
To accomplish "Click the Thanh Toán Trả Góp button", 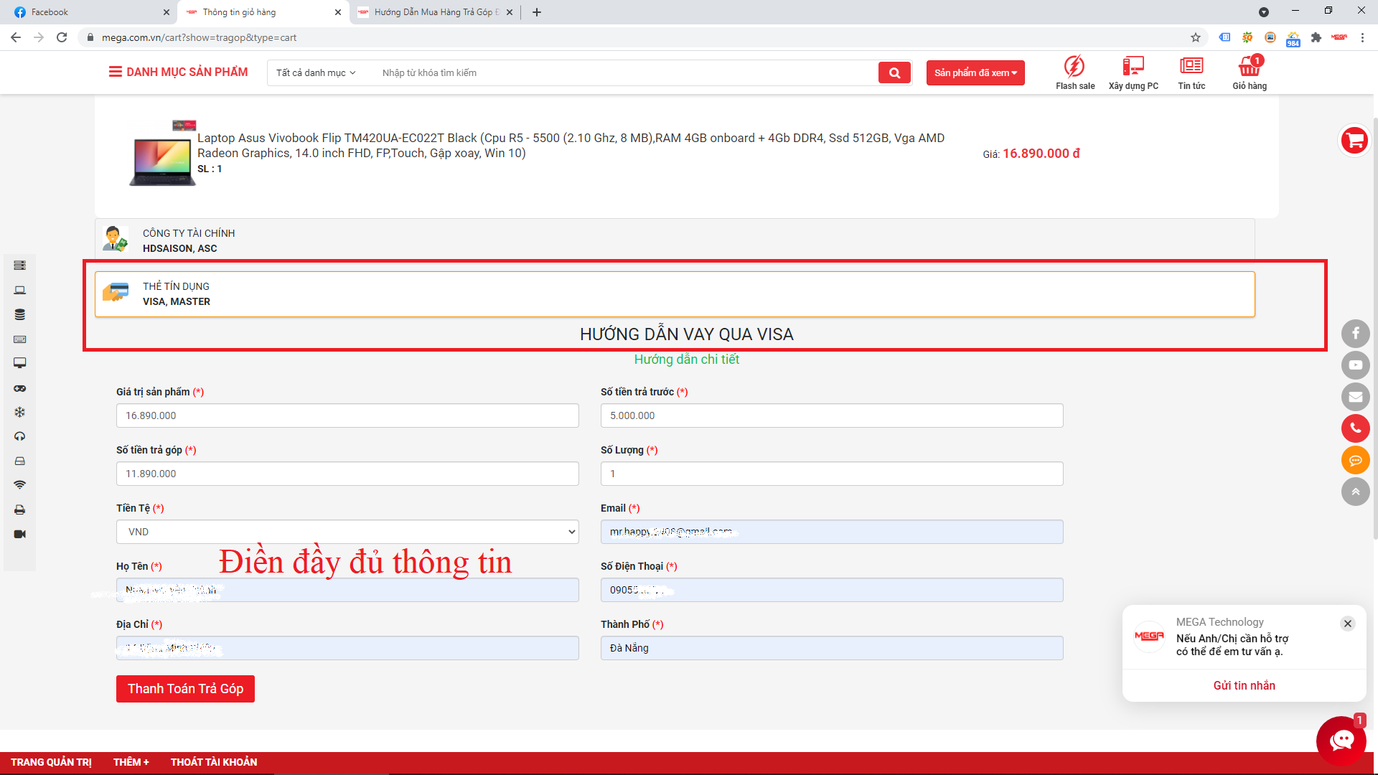I will coord(185,689).
